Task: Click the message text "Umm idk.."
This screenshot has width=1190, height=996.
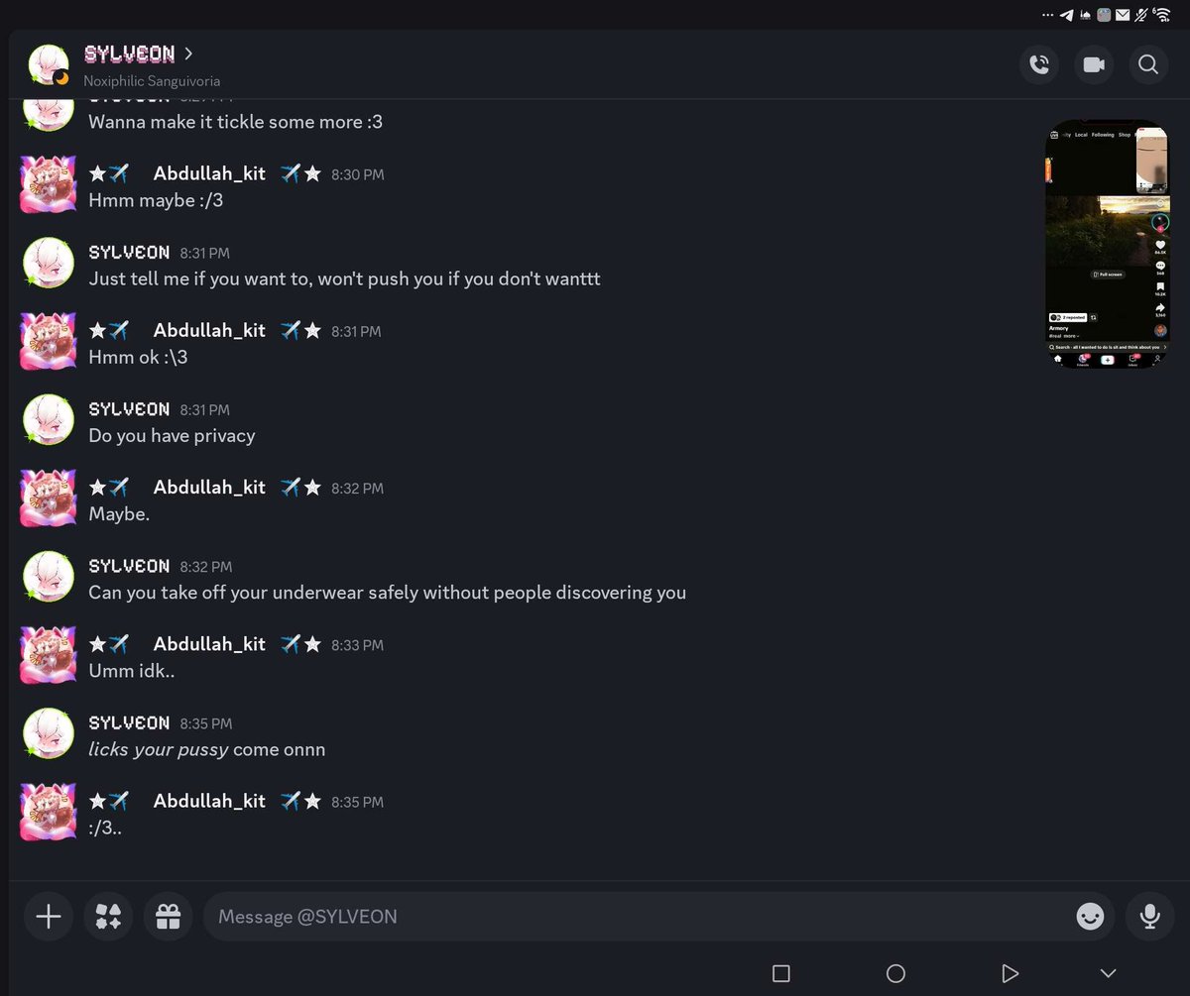Action: 131,671
